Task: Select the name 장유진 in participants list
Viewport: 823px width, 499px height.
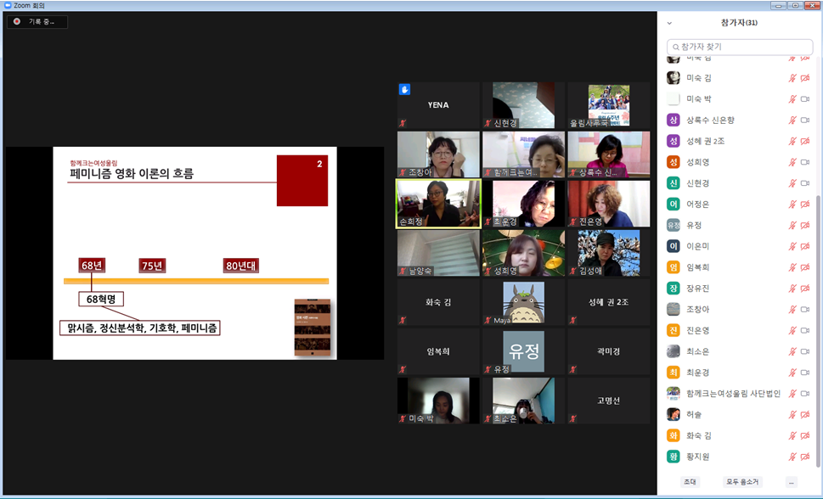Action: [697, 288]
